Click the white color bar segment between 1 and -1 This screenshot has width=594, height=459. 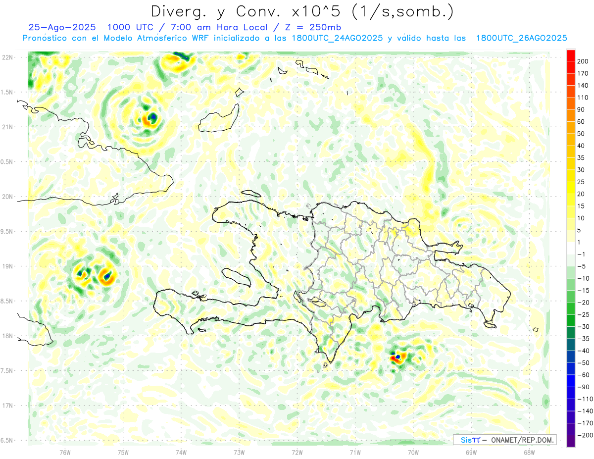[x=571, y=248]
